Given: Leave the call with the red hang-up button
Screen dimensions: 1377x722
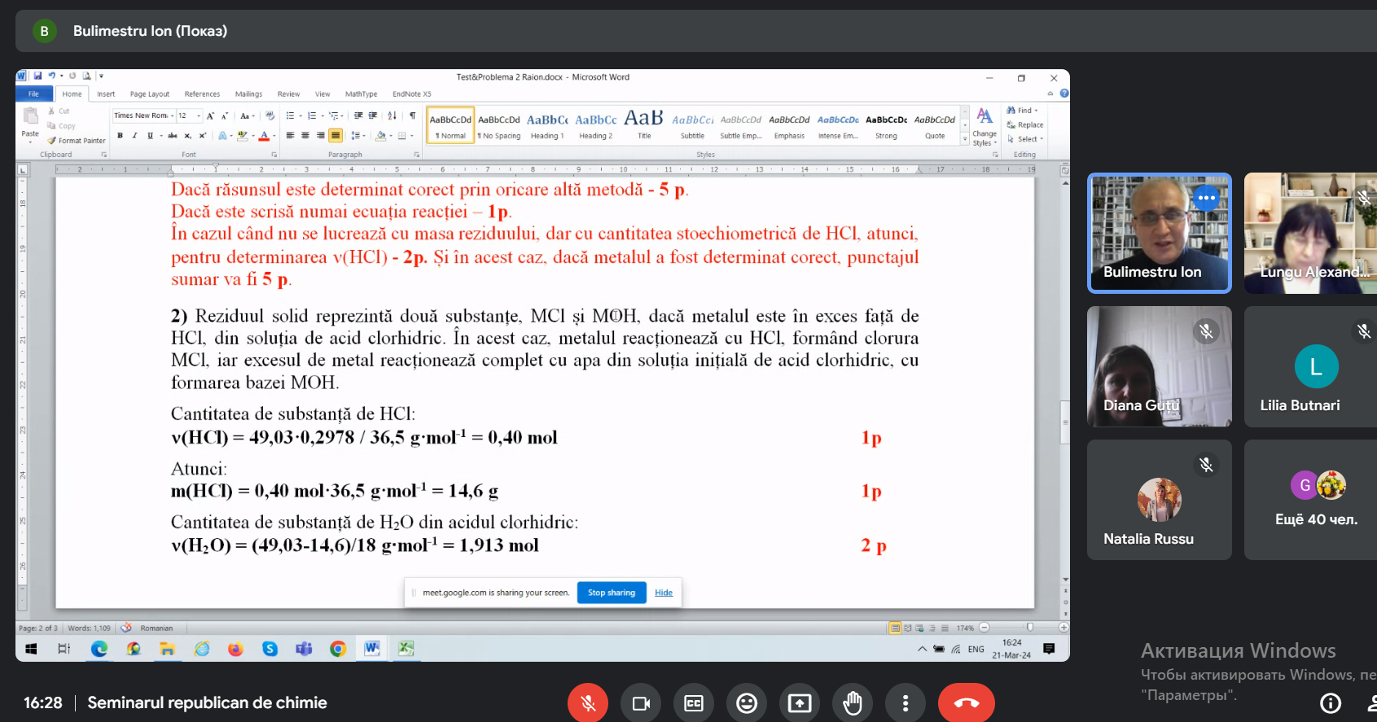Looking at the screenshot, I should 967,703.
